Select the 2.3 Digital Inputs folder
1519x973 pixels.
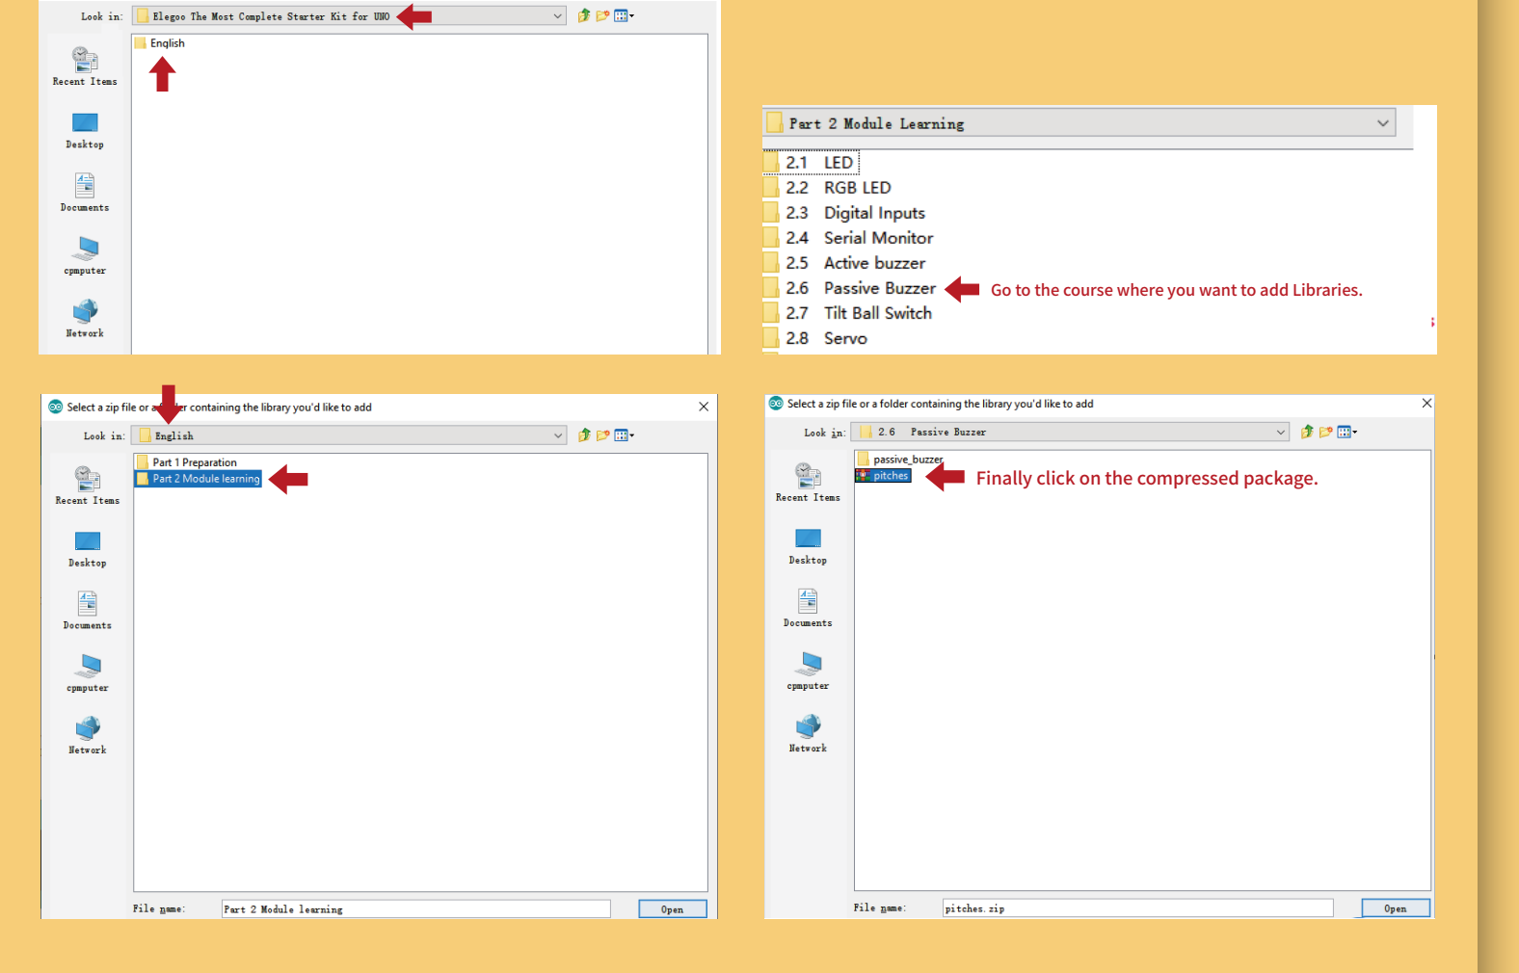coord(845,213)
